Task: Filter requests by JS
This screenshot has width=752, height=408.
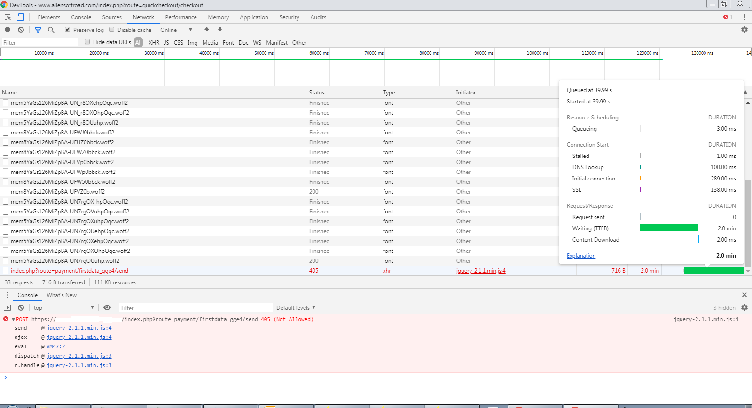Action: click(x=166, y=42)
